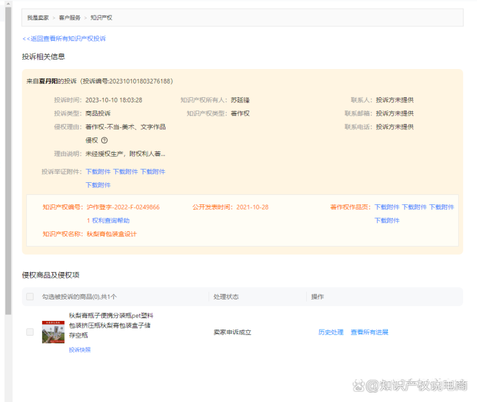This screenshot has height=402, width=477.
Task: Open the 秋梨膏 product thumbnail
Action: (53, 332)
